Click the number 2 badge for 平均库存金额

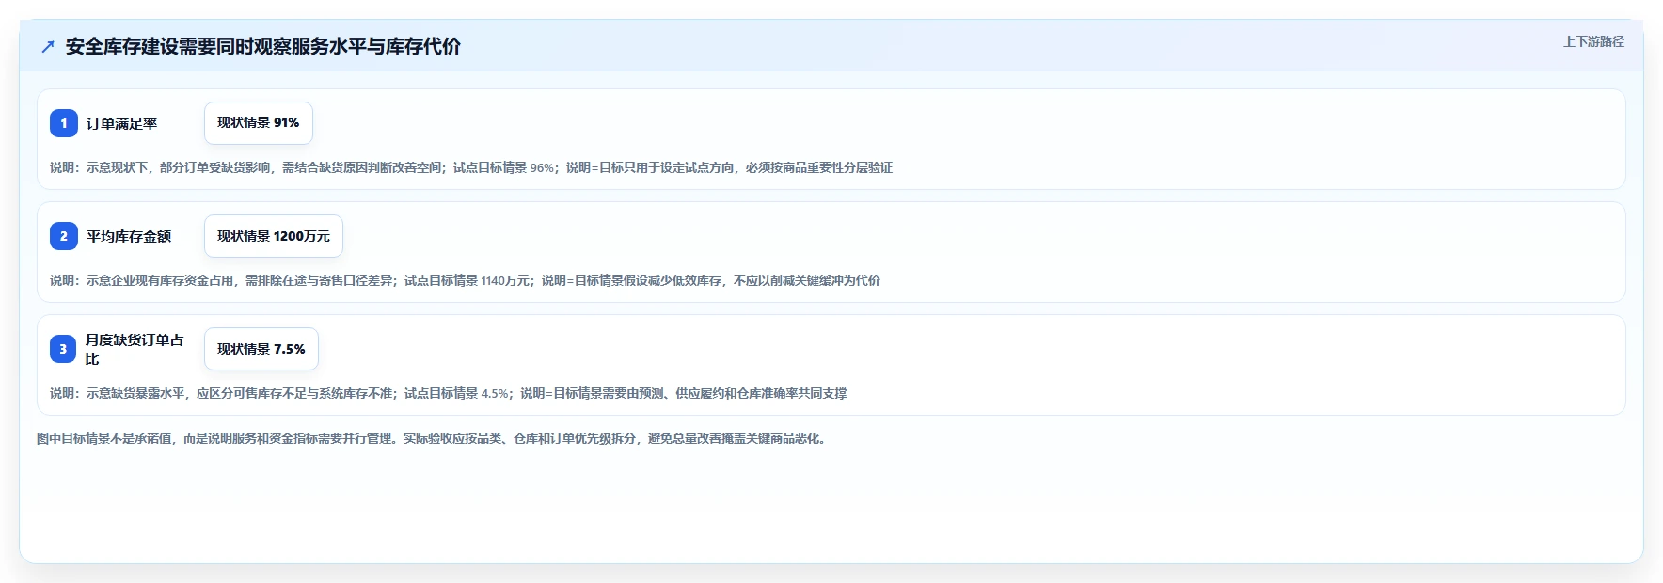tap(64, 236)
